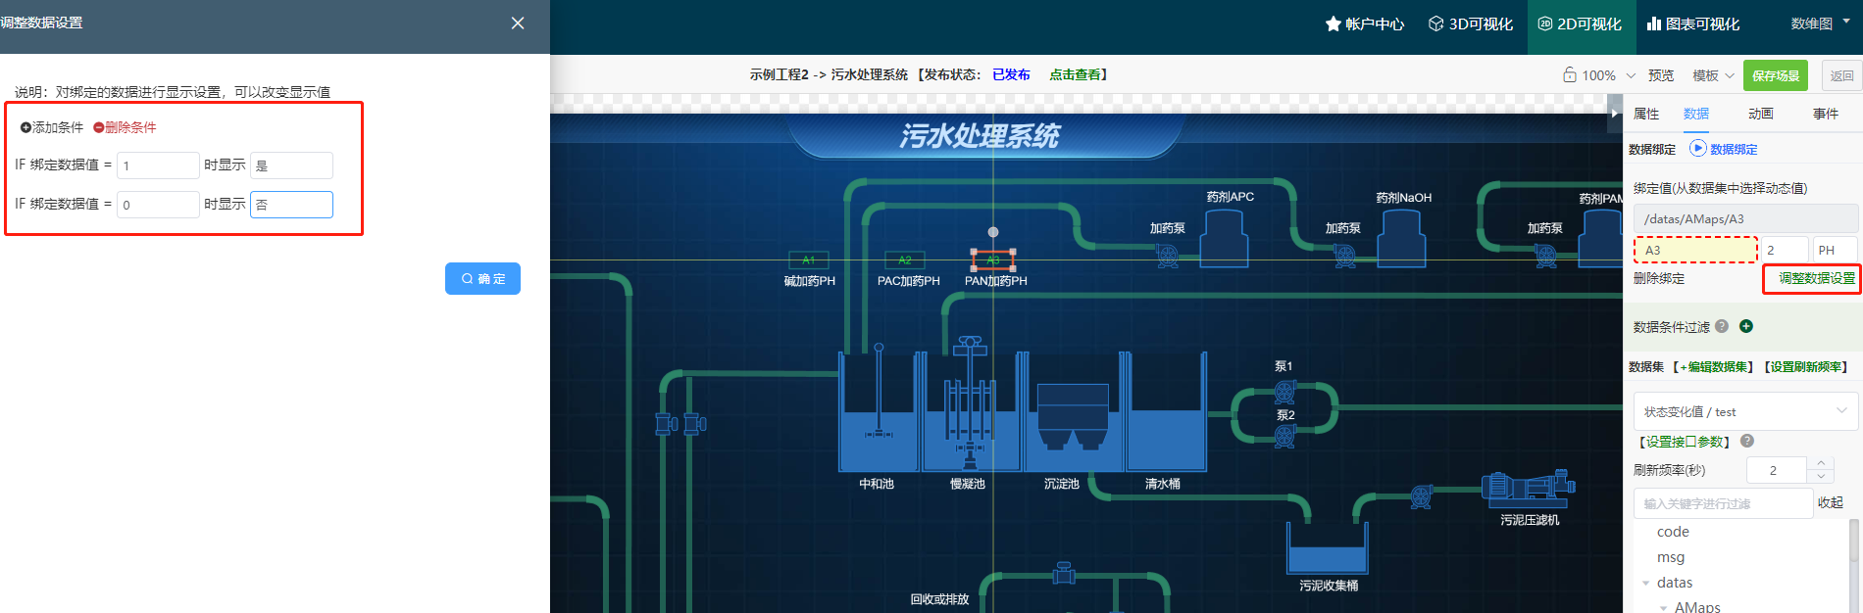Add a data filter condition with plus icon

click(1746, 326)
